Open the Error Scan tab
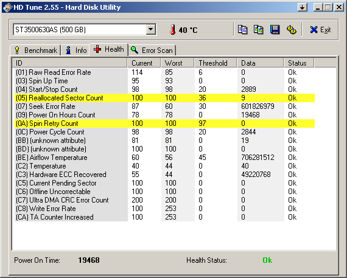 152,50
